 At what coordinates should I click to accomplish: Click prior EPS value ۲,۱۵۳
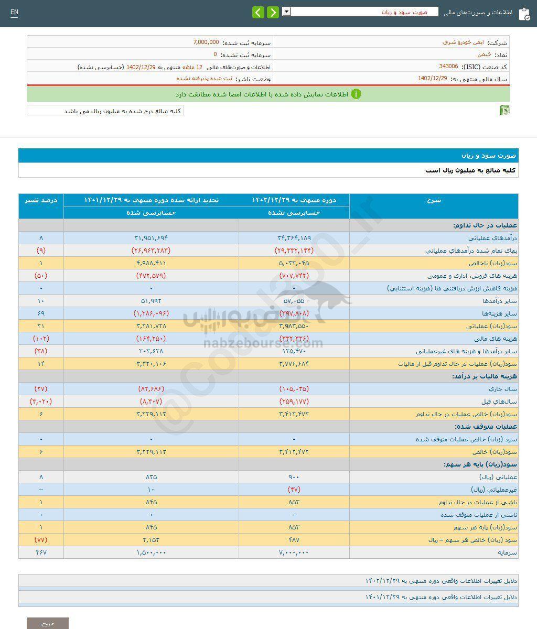tap(151, 540)
